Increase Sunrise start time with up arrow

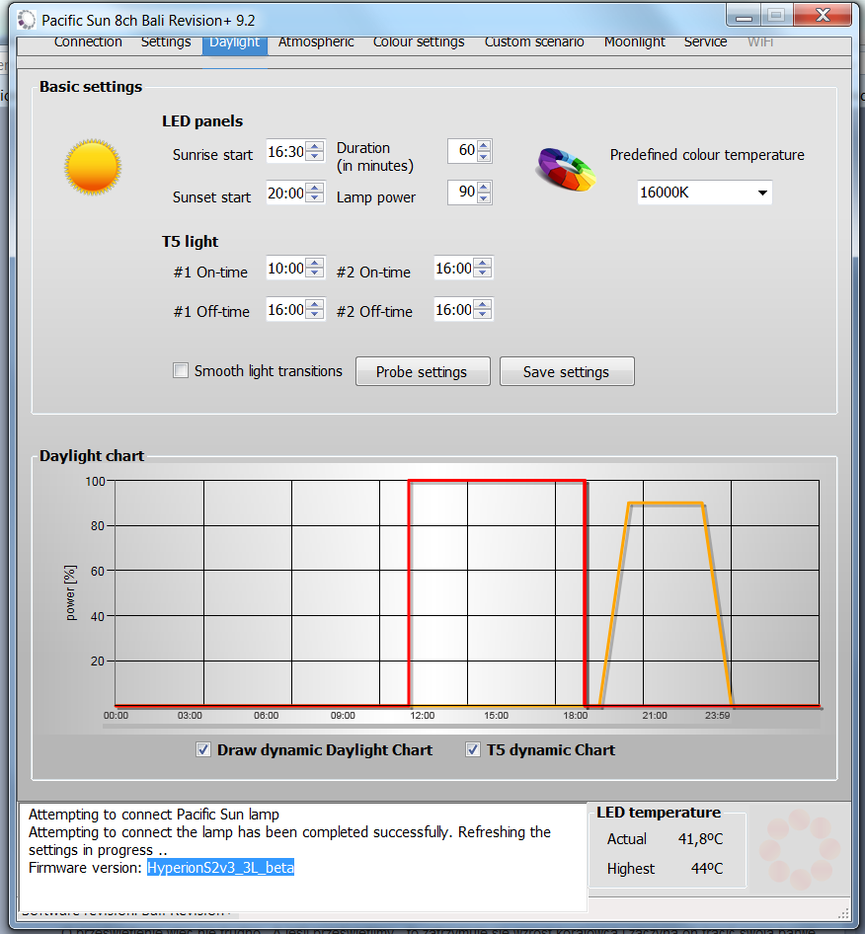315,148
